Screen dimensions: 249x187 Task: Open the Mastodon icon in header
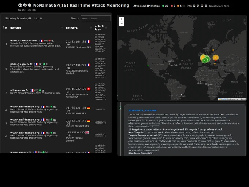(x=198, y=6)
